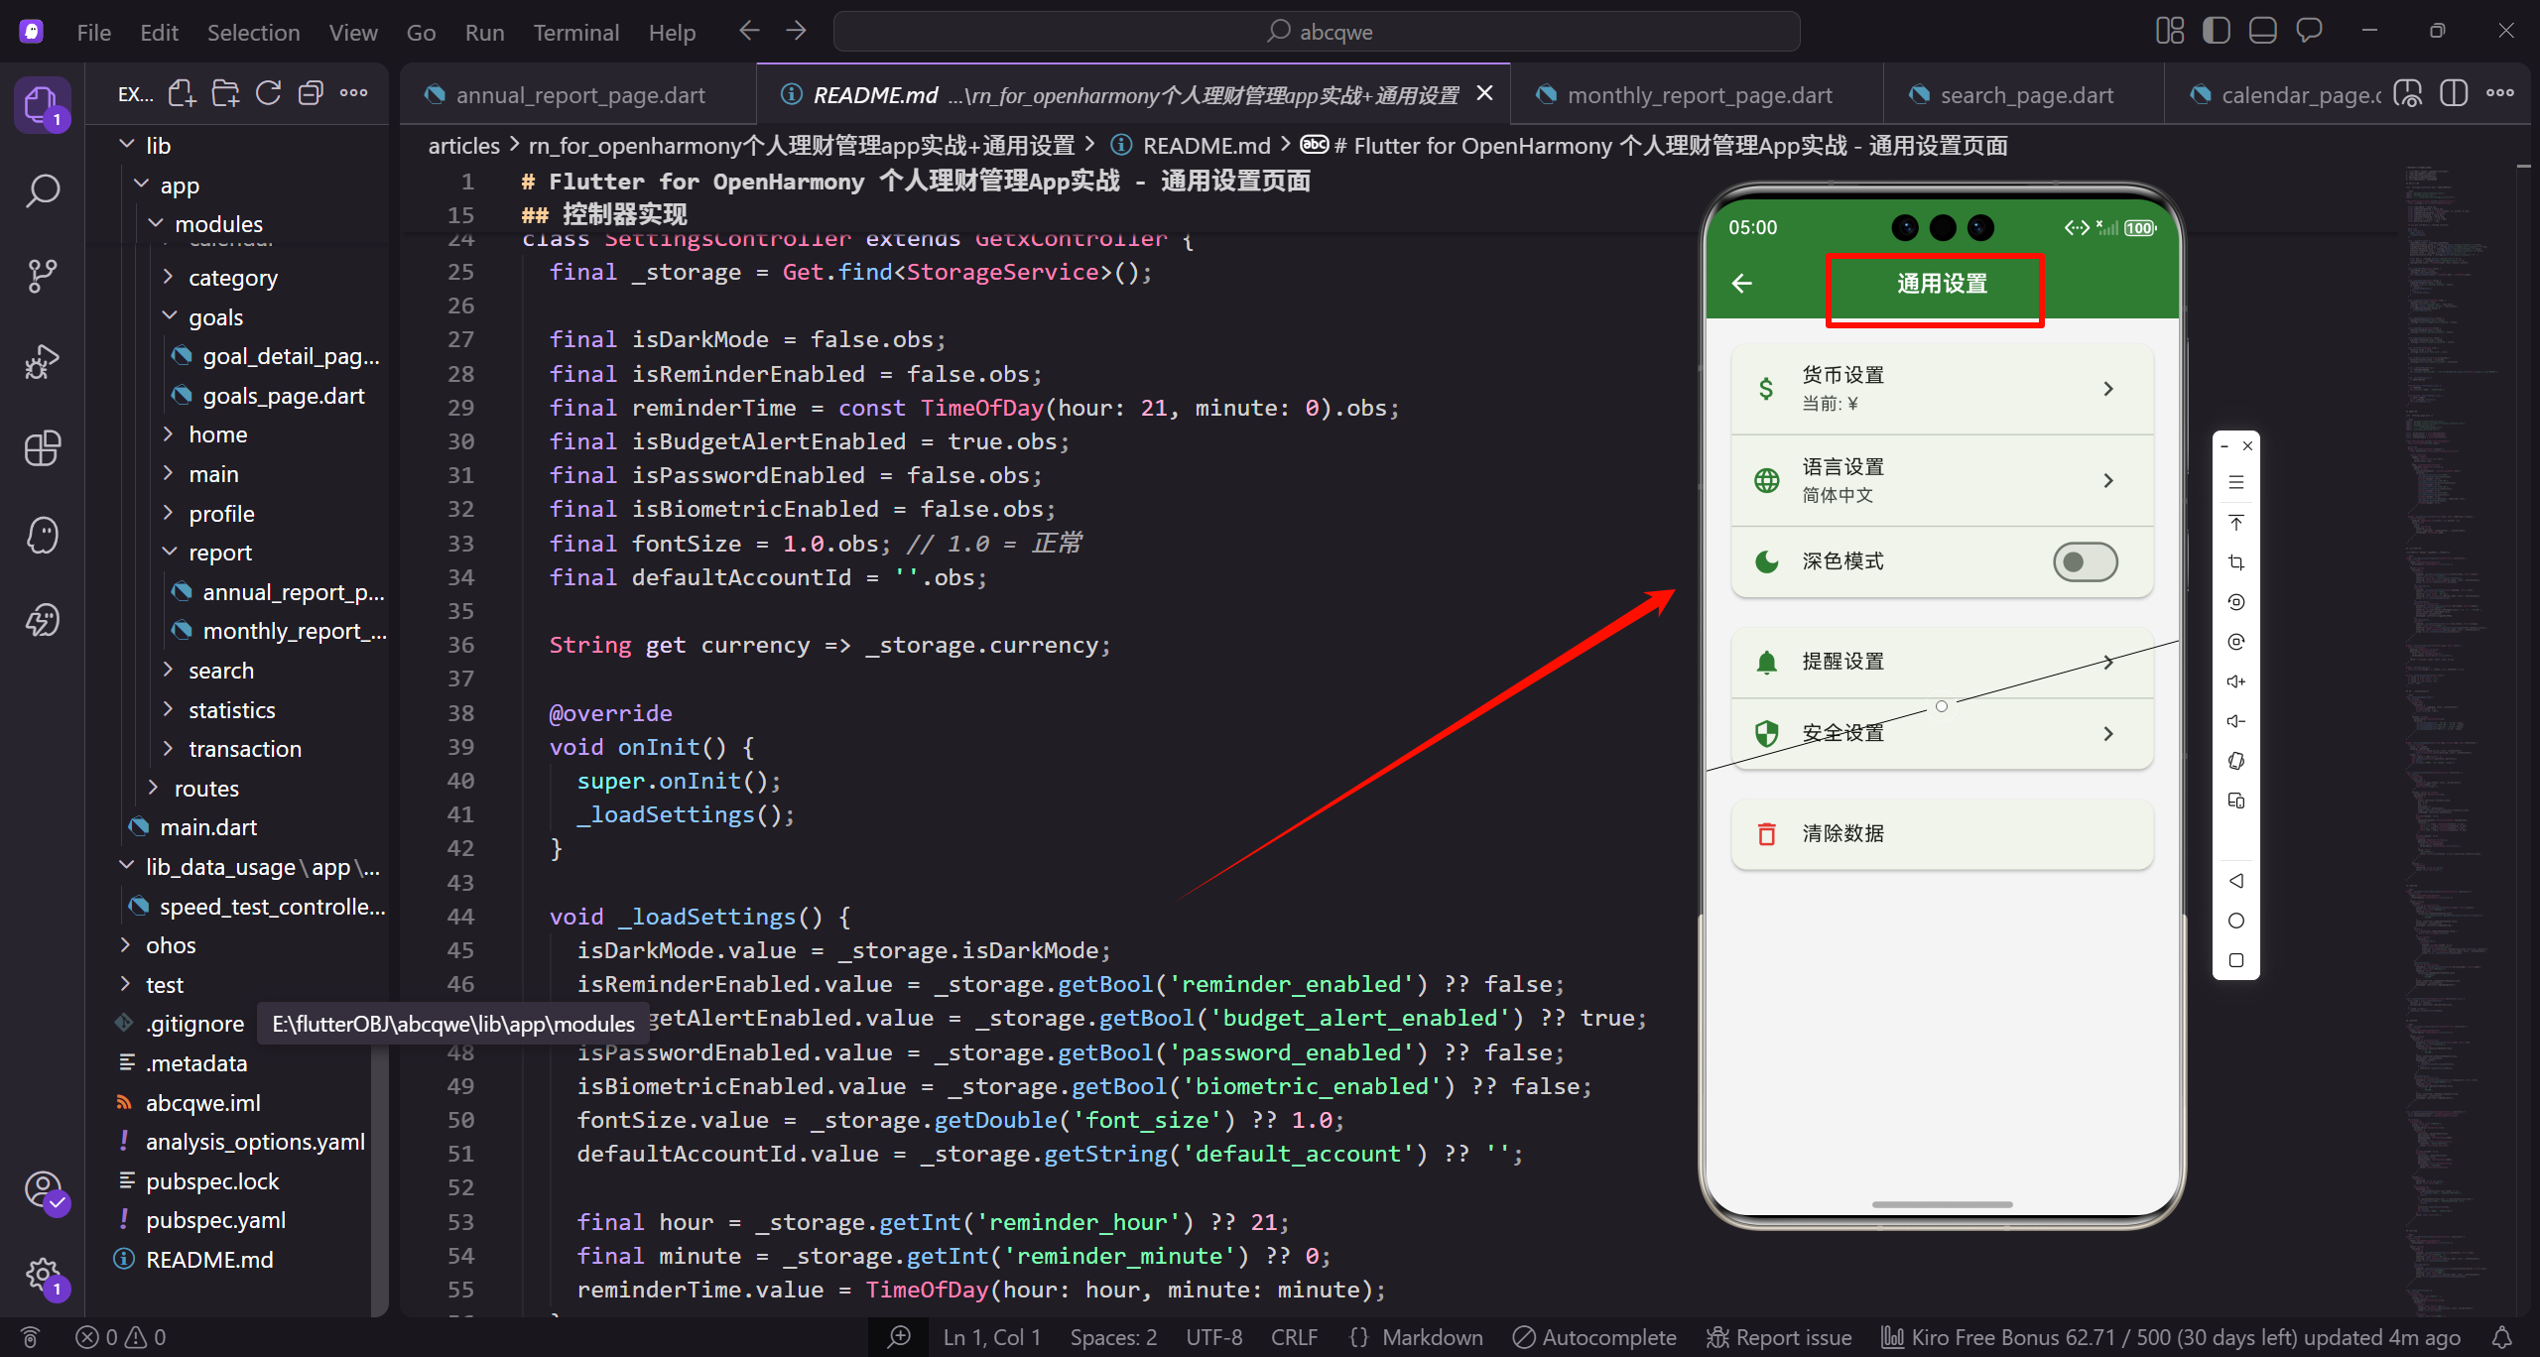Refresh the explorer file tree
Viewport: 2540px width, 1357px height.
(268, 94)
